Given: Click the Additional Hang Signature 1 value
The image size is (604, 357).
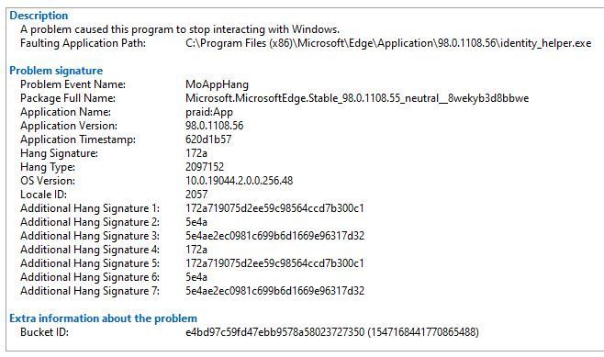Looking at the screenshot, I should coord(274,208).
